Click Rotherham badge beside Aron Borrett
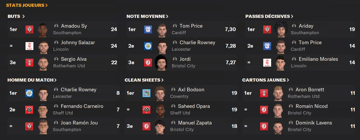Viewport: 360px width, 140px height. 264,93
